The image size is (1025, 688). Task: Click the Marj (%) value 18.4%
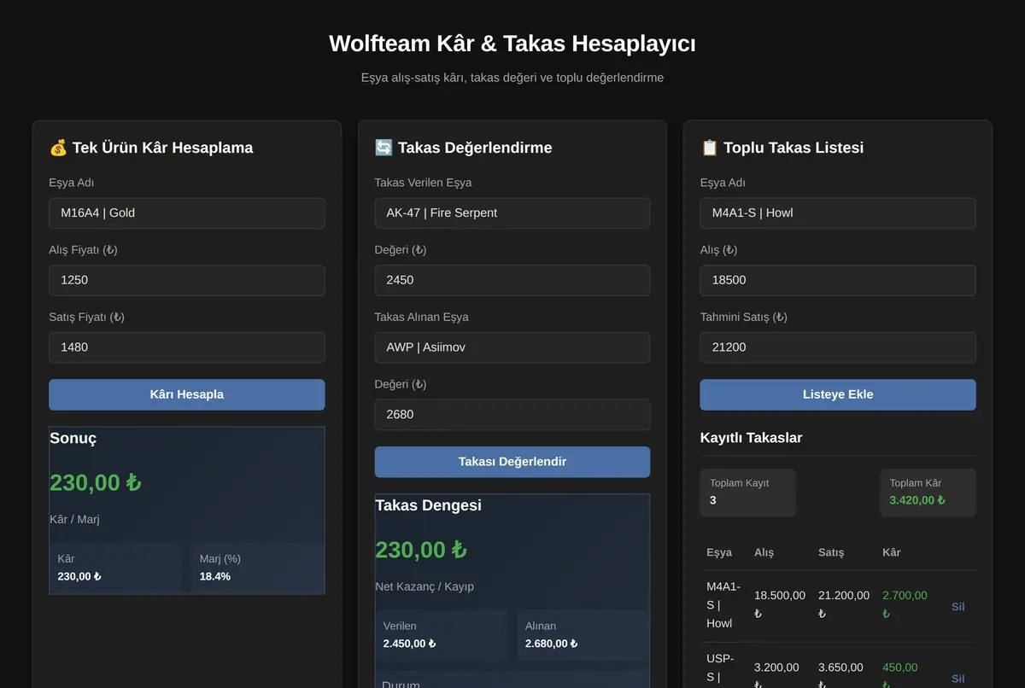(215, 576)
